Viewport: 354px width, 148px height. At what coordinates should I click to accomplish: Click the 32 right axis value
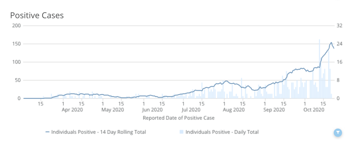[339, 26]
